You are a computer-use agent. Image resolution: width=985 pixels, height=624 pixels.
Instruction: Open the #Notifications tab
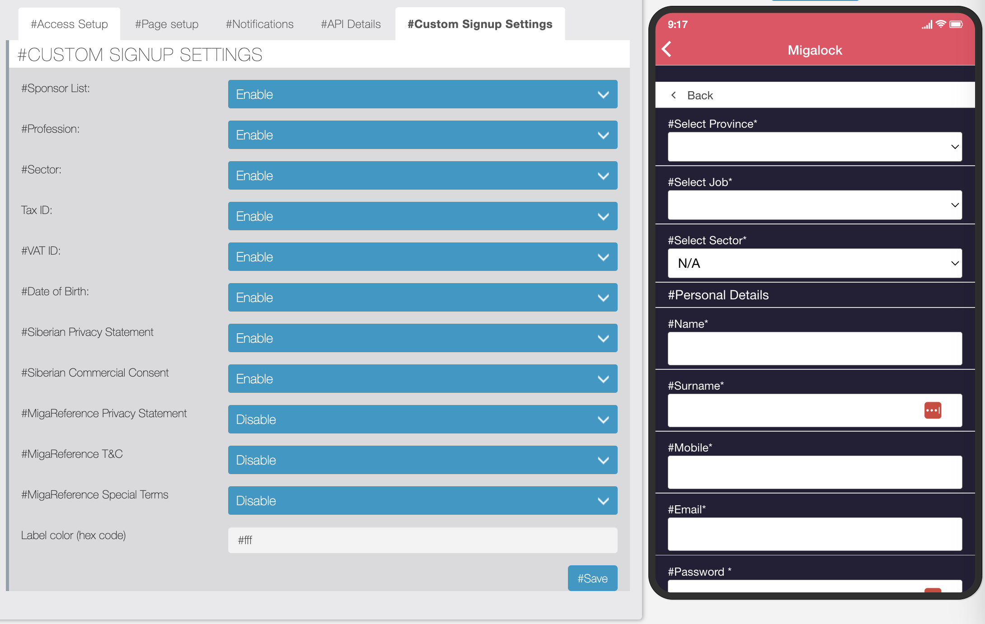(x=259, y=24)
